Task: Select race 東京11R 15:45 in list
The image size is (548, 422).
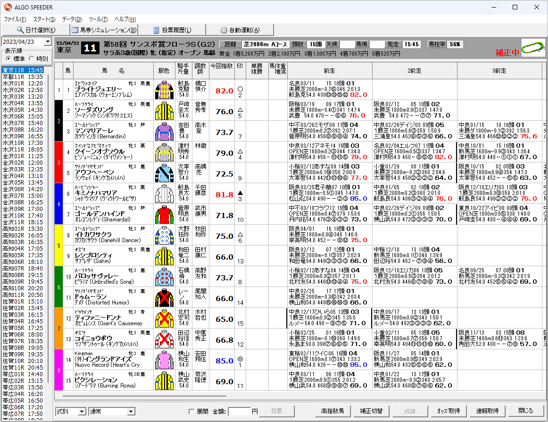Action: click(x=23, y=70)
